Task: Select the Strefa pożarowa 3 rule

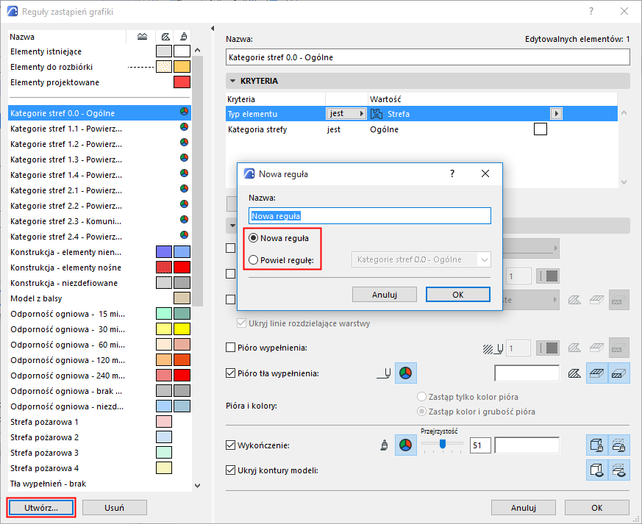Action: click(99, 453)
